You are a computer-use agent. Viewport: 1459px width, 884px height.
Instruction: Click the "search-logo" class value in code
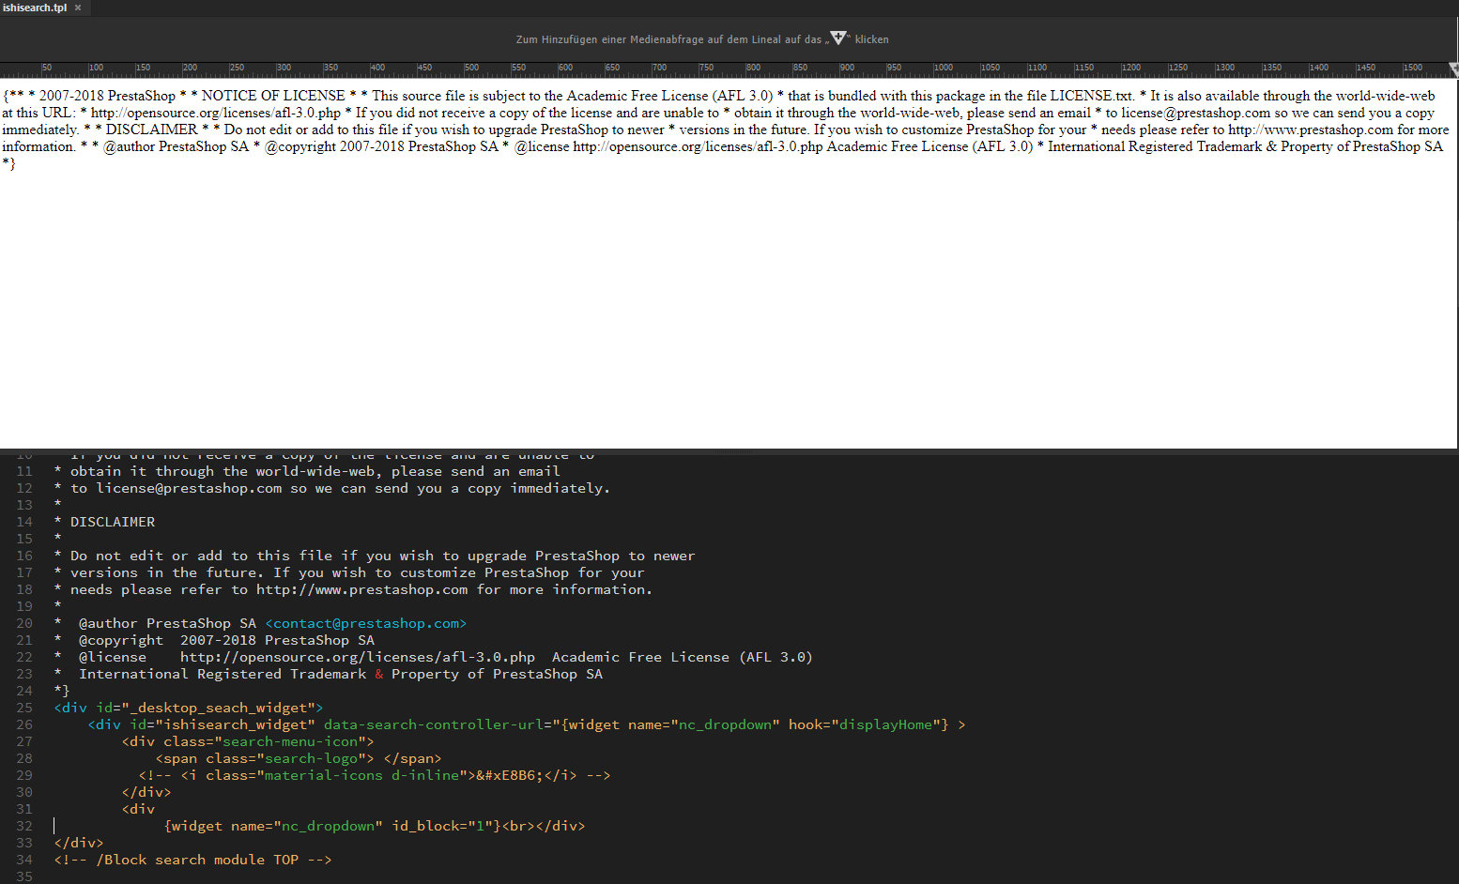pyautogui.click(x=311, y=758)
